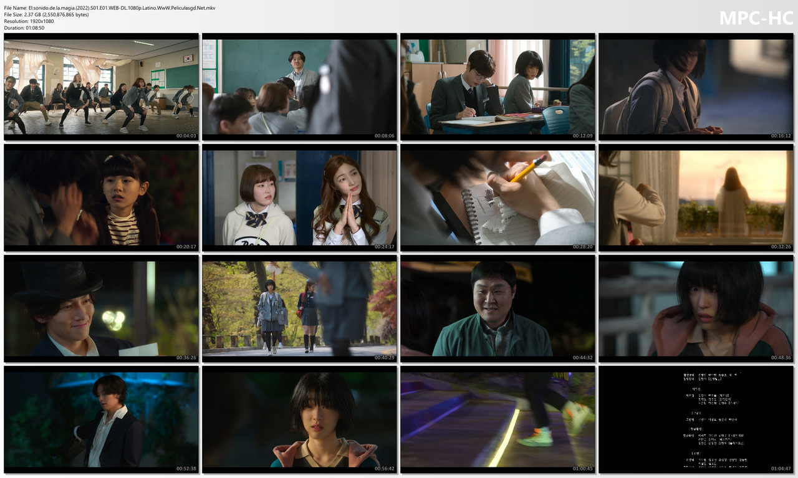
Task: Select the credits thumbnail at 01:04:47
Action: (696, 419)
